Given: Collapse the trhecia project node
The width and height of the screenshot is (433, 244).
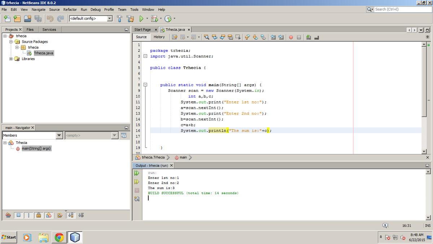Looking at the screenshot, I should (5, 36).
